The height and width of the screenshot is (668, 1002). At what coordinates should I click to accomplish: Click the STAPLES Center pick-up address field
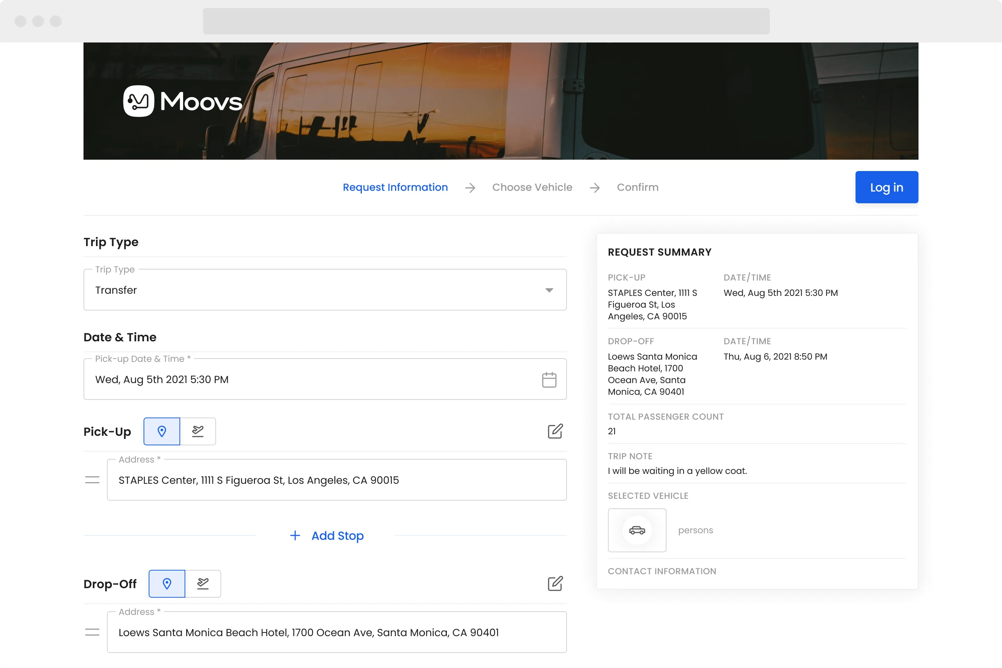tap(337, 480)
